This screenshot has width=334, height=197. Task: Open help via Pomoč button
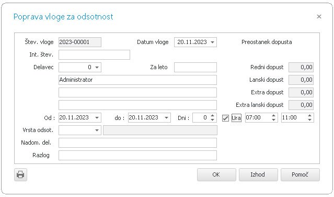coord(300,174)
